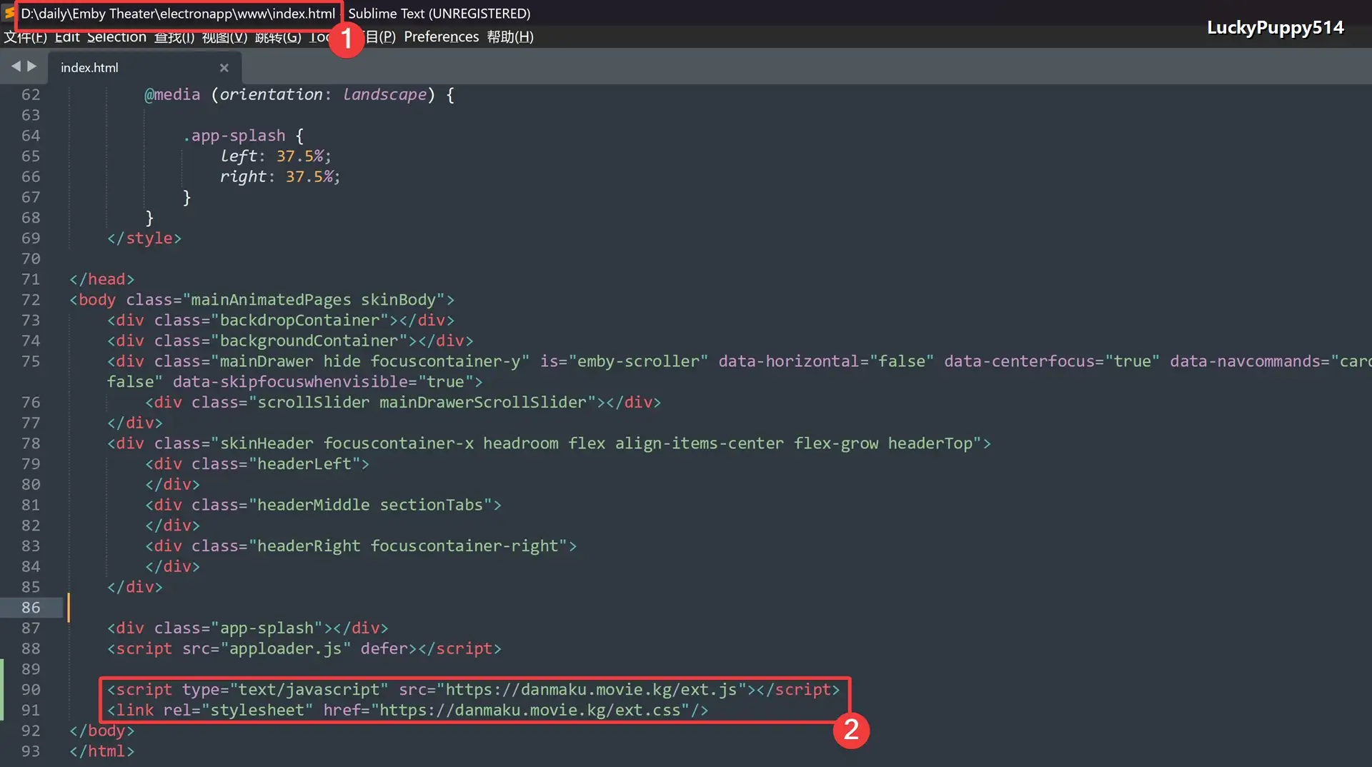Open the 视图(V) view menu
1372x767 pixels.
pyautogui.click(x=224, y=37)
